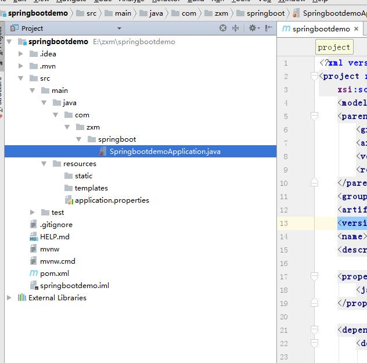Screen dimensions: 367x363
Task: Click the markdown icon of HELP.md
Action: pyautogui.click(x=34, y=236)
